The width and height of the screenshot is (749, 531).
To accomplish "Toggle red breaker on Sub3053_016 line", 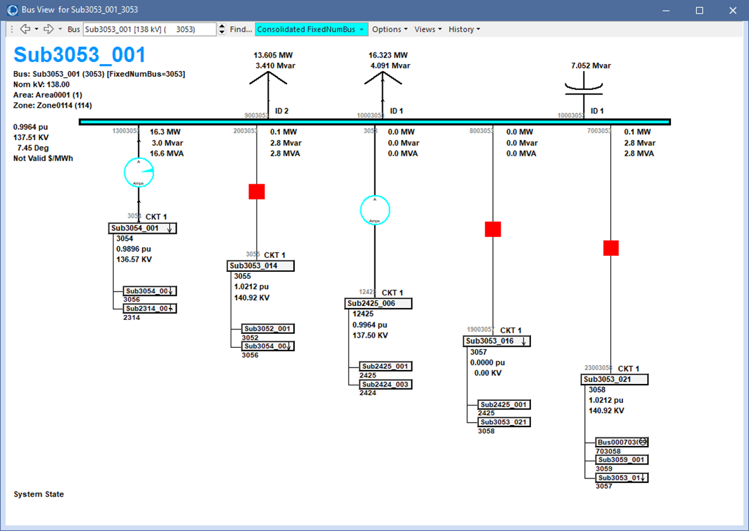I will (x=493, y=229).
